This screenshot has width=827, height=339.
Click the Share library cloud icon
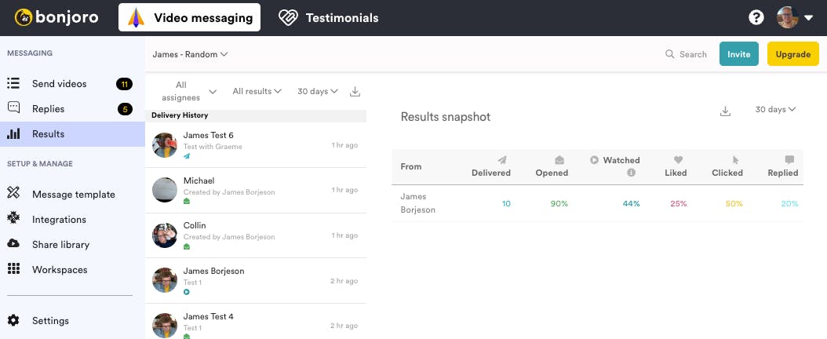(13, 244)
